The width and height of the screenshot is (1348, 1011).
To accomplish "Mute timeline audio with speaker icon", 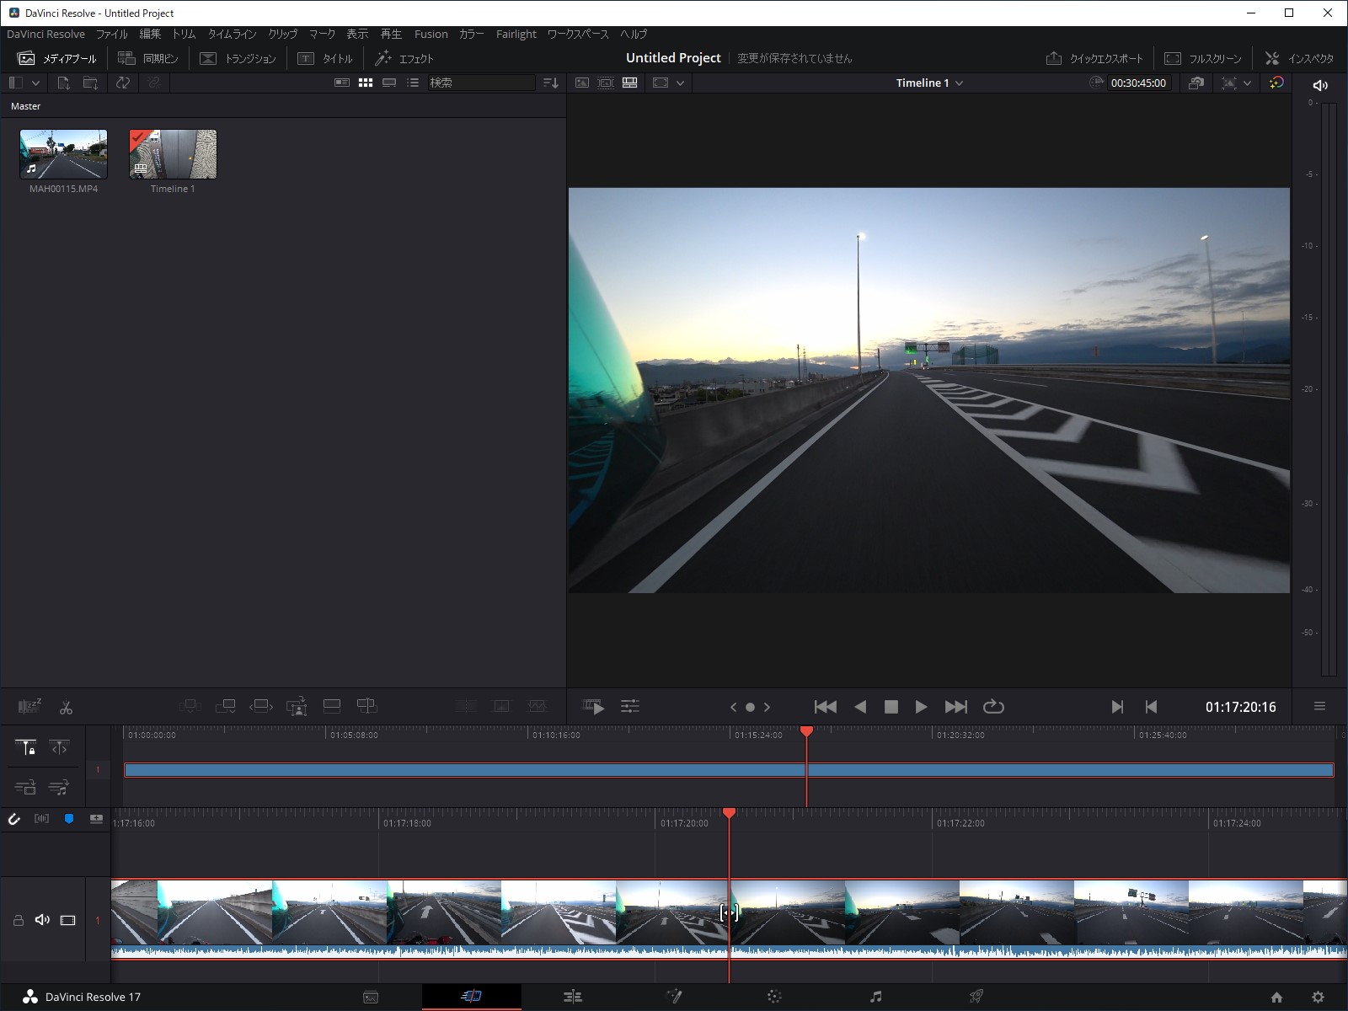I will tap(43, 920).
